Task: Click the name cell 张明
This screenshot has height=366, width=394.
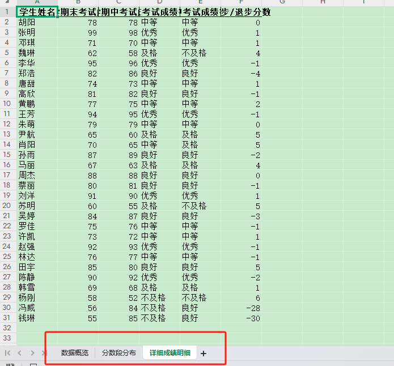Action: 37,32
